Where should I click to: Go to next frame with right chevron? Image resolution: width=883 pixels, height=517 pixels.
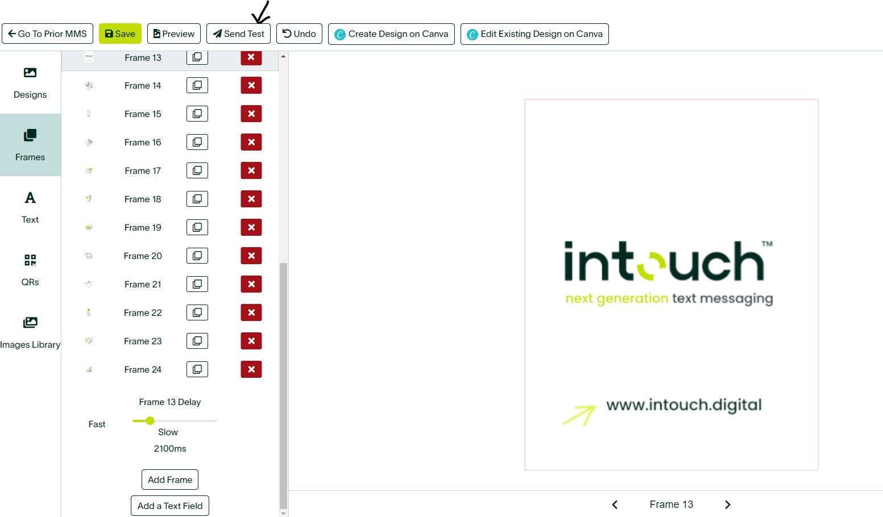pos(728,505)
